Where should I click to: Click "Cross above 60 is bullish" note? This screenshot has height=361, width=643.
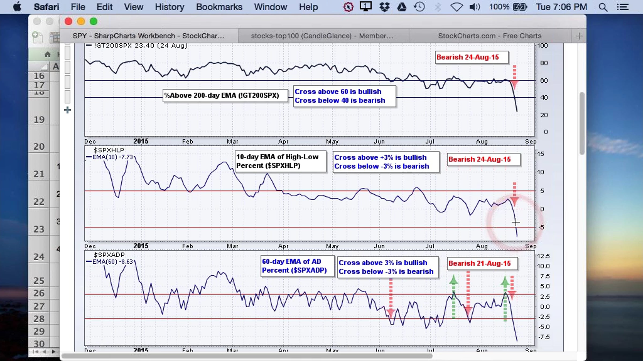coord(338,92)
